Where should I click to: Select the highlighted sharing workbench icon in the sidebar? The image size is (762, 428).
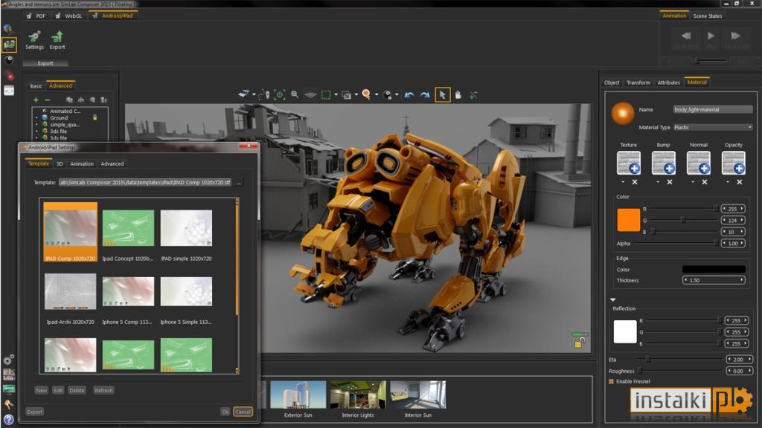(x=9, y=45)
